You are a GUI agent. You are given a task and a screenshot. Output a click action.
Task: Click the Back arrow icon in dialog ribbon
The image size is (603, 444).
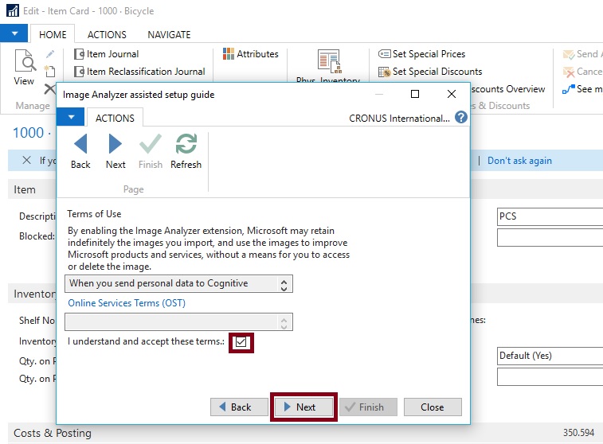(x=80, y=144)
